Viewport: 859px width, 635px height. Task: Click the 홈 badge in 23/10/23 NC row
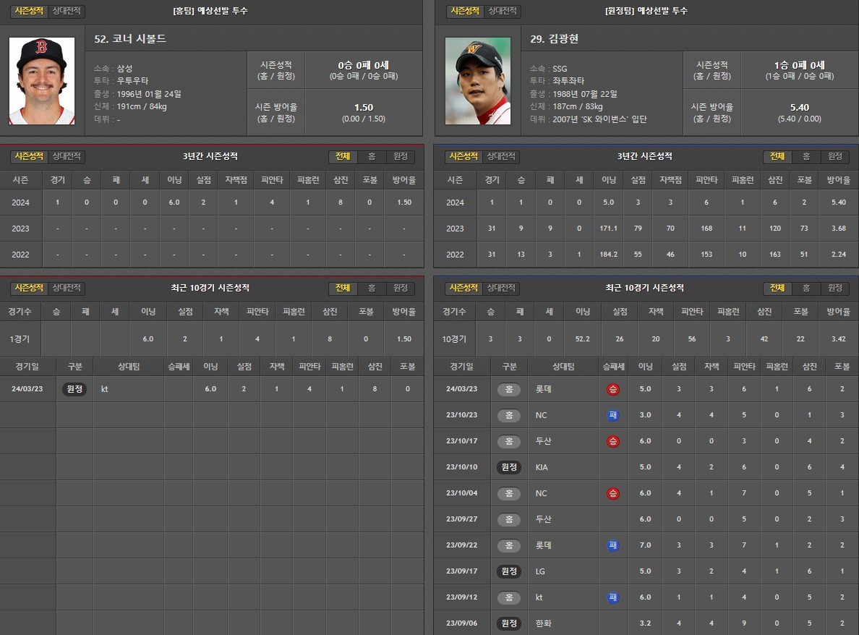point(509,415)
